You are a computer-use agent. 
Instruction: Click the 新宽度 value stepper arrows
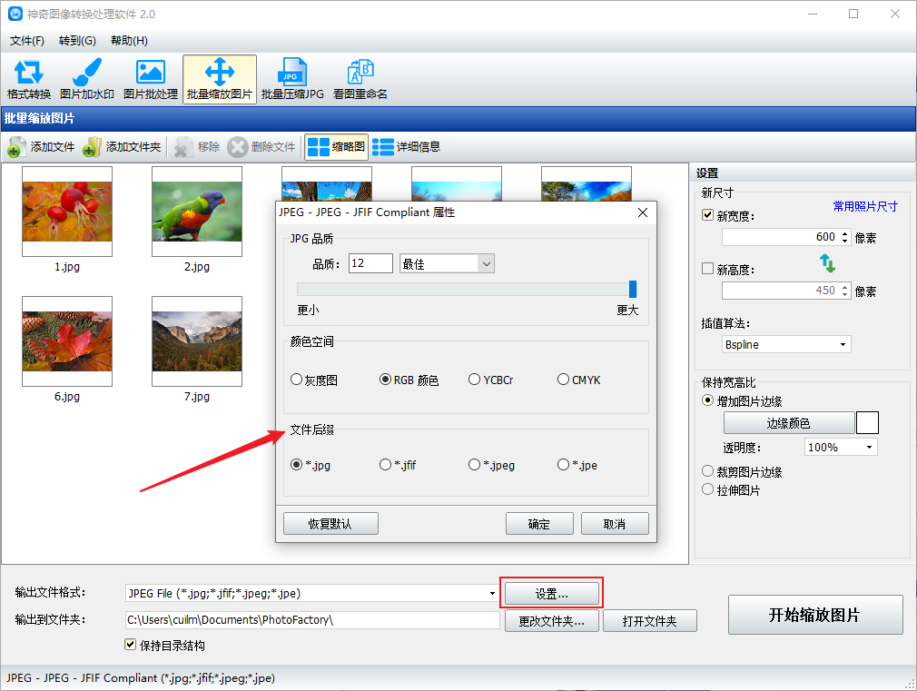click(844, 237)
